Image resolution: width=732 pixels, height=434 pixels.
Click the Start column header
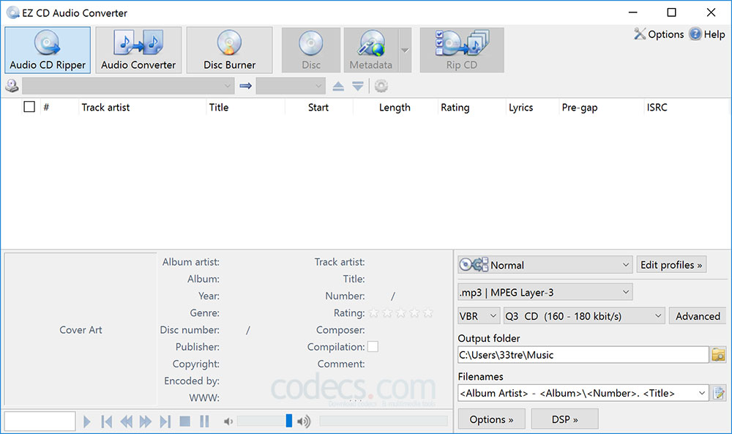(x=318, y=108)
